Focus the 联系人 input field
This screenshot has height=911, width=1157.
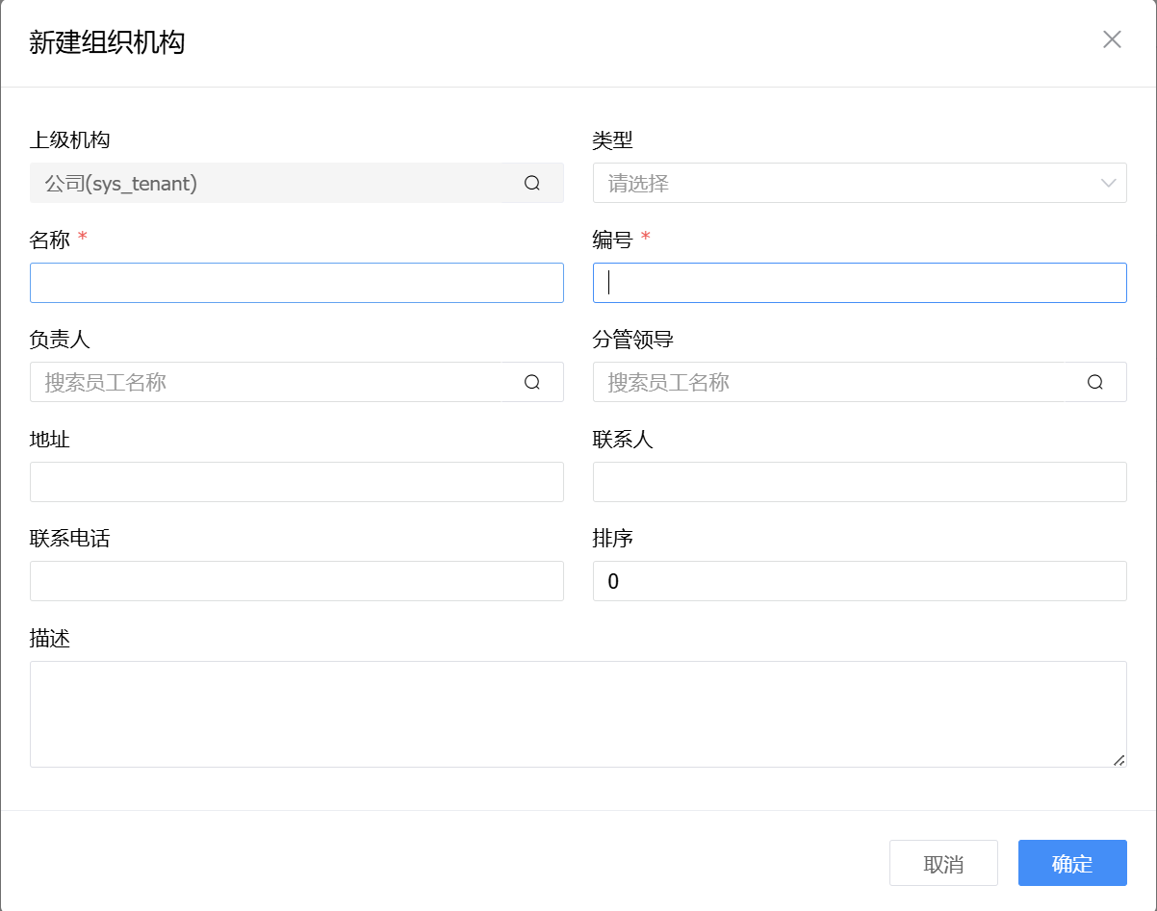pos(860,482)
